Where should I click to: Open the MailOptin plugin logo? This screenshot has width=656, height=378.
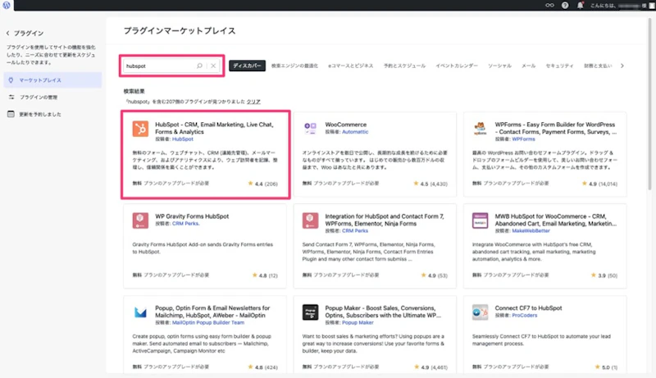(140, 312)
